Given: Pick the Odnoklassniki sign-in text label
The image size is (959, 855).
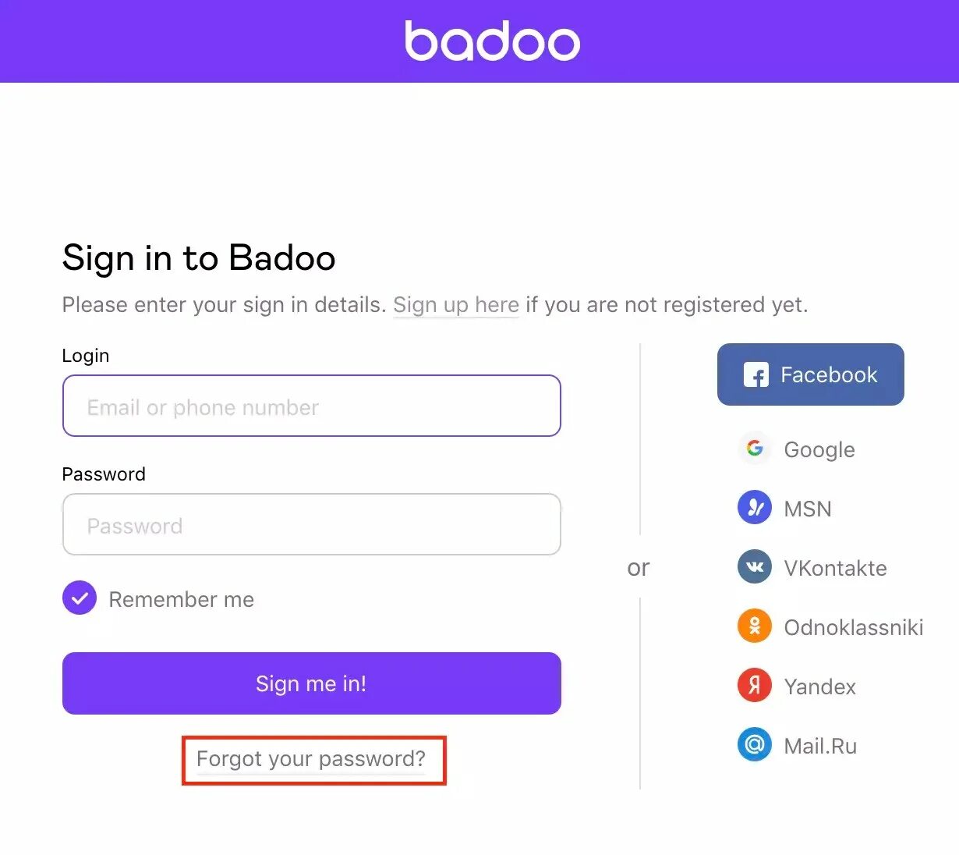Looking at the screenshot, I should click(854, 628).
